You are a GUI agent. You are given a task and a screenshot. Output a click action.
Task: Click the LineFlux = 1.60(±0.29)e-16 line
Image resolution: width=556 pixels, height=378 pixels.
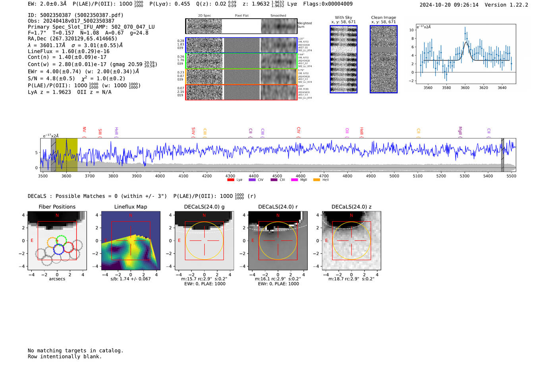69,52
